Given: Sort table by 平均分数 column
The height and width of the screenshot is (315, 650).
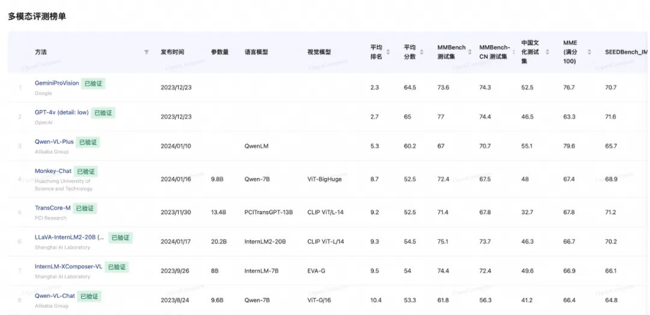Looking at the screenshot, I should (422, 52).
